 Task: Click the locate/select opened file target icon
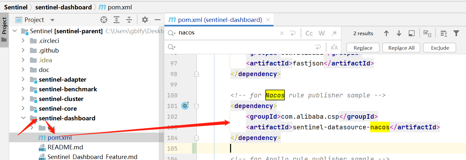tap(104, 20)
